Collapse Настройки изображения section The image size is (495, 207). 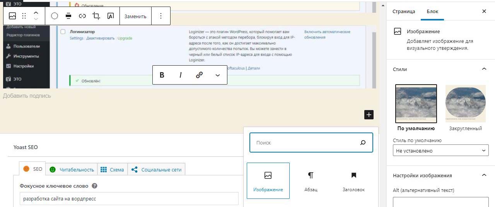coord(484,175)
